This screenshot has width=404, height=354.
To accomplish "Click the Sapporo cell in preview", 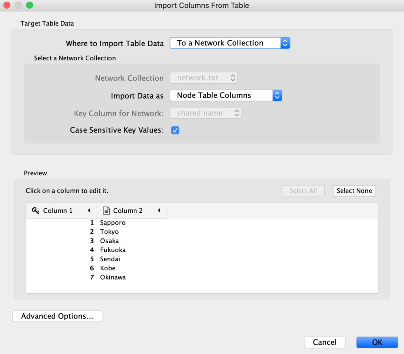I will [x=113, y=223].
